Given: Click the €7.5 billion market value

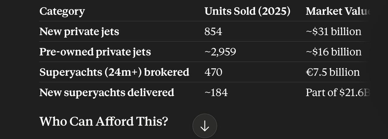Looking at the screenshot, I should [x=333, y=72].
